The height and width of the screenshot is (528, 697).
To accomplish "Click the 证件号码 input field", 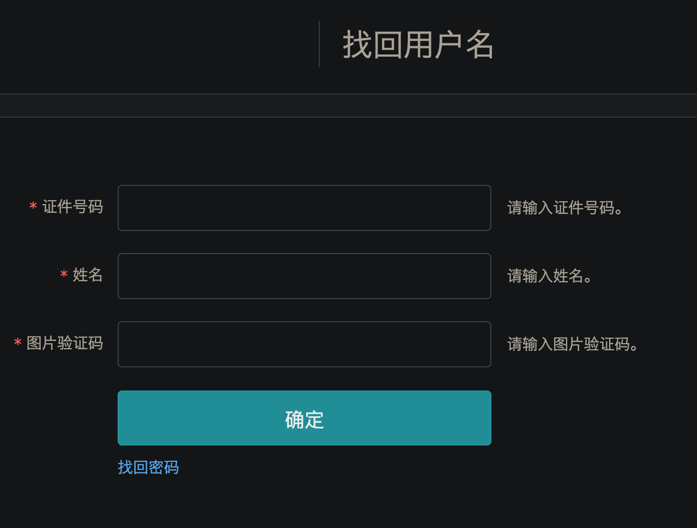I will coord(304,208).
